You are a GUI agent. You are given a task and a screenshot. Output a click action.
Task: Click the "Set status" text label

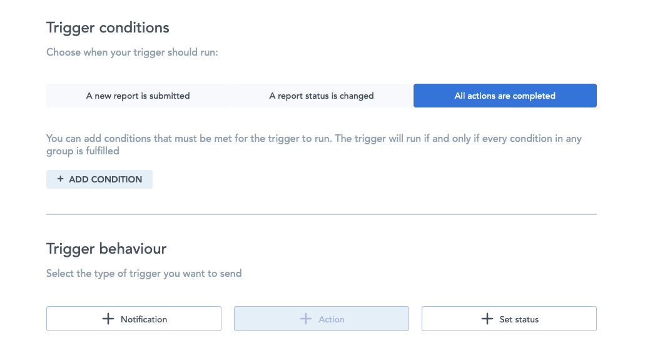519,319
